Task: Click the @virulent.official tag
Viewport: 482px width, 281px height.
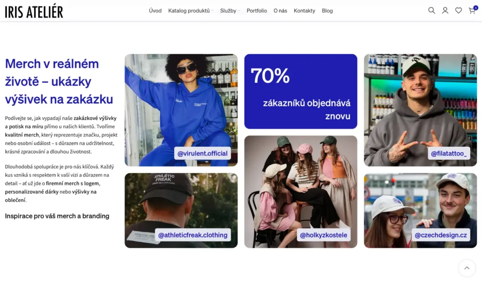Action: (202, 153)
